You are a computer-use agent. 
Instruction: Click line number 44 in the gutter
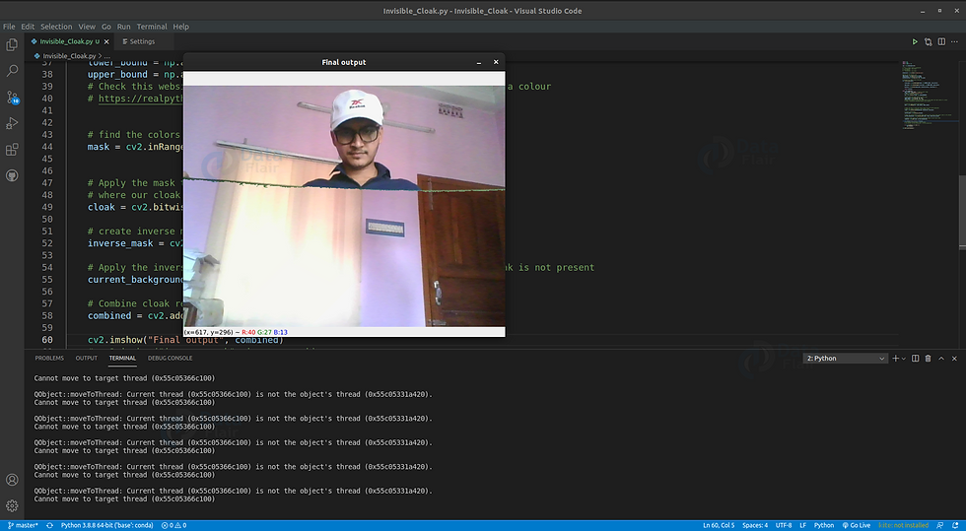tap(47, 147)
